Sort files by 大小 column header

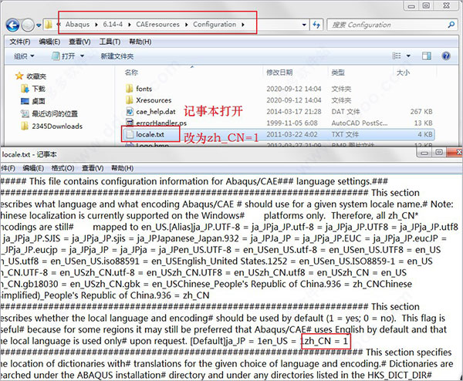[x=403, y=72]
